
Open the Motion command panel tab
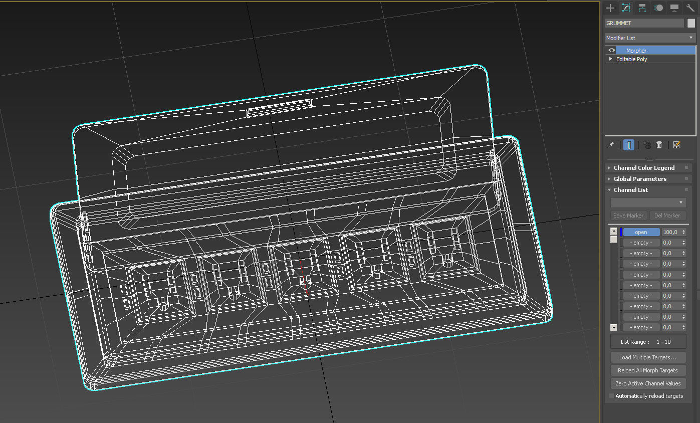coord(658,8)
